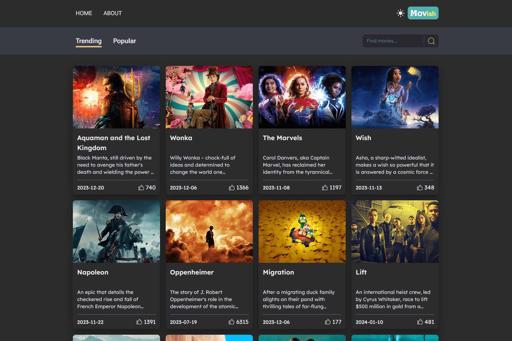This screenshot has height=341, width=512.
Task: Click the release date 2024-01-10
Action: click(369, 322)
